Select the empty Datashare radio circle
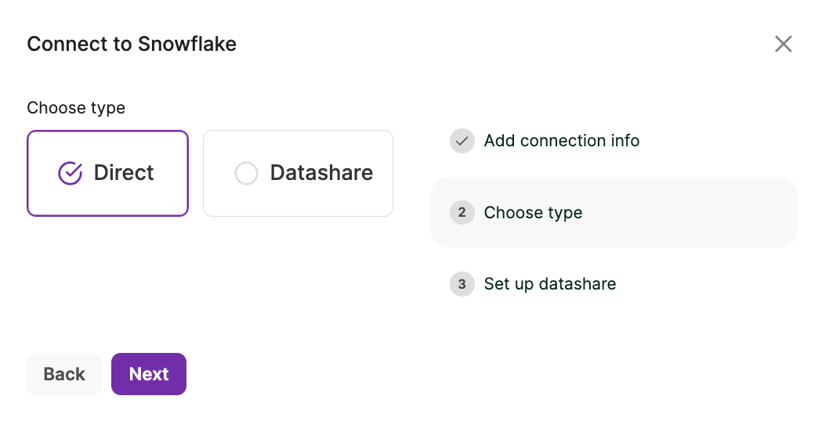 pos(246,173)
